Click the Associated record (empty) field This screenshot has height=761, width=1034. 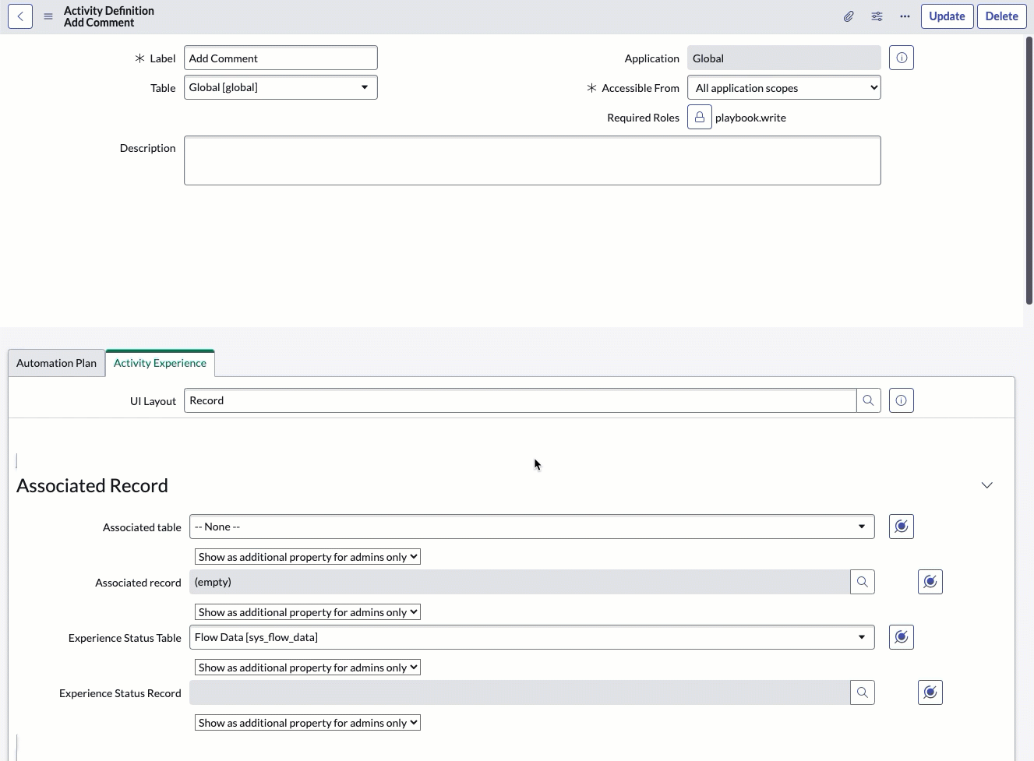pos(520,582)
